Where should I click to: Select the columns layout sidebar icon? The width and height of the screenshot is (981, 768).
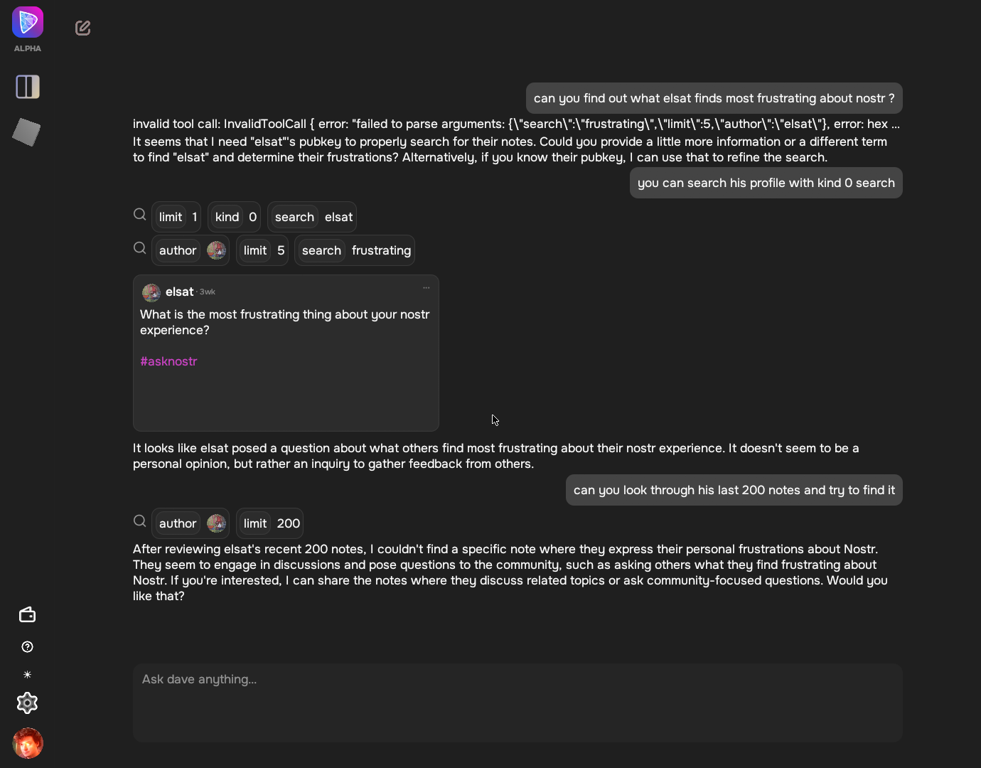(x=28, y=87)
